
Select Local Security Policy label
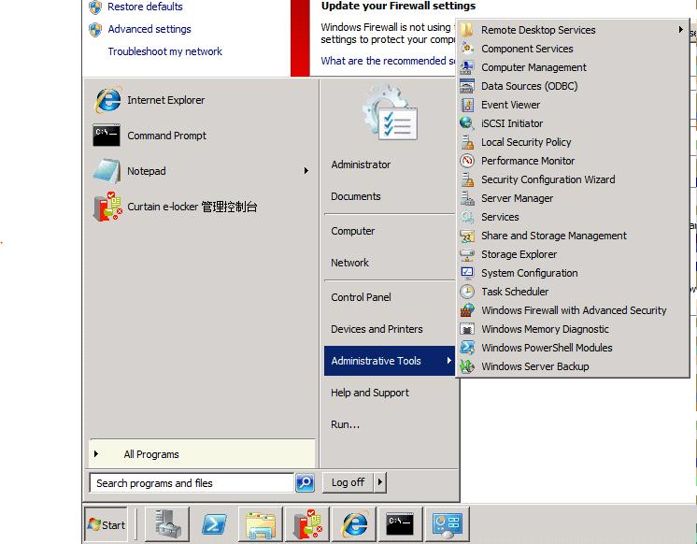[526, 142]
